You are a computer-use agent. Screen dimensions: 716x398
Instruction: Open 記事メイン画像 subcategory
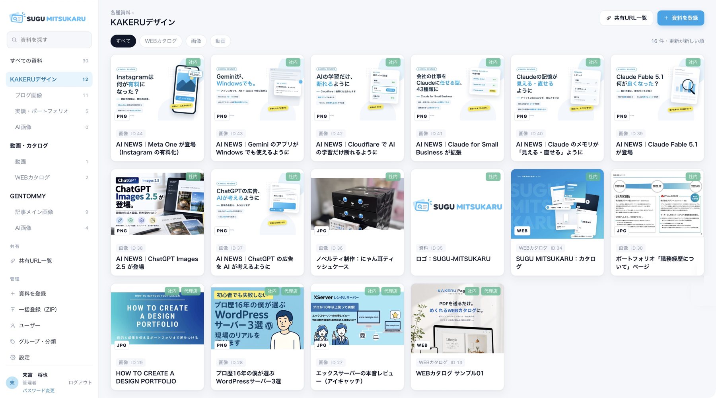[x=49, y=212]
